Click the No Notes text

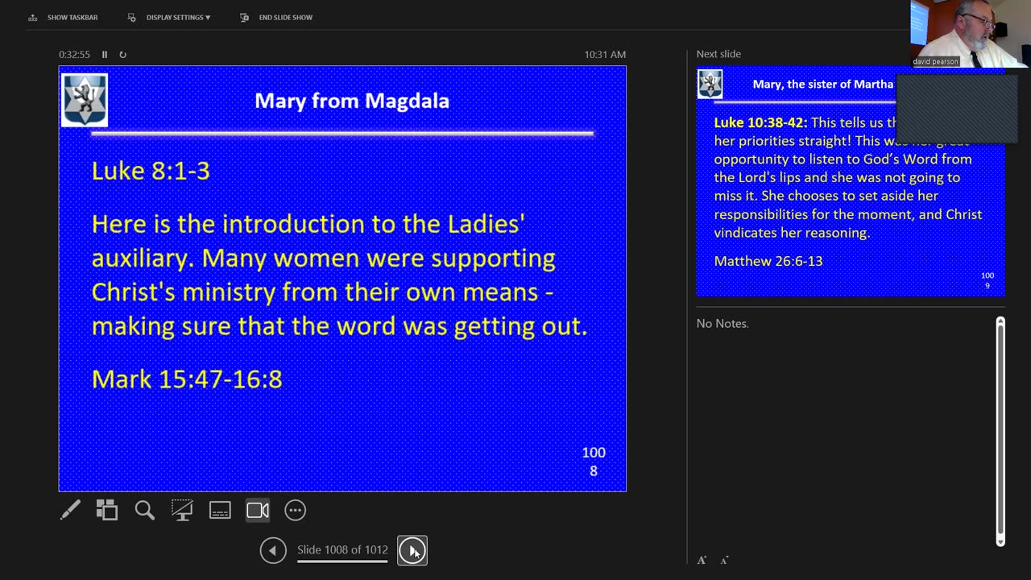coord(723,323)
